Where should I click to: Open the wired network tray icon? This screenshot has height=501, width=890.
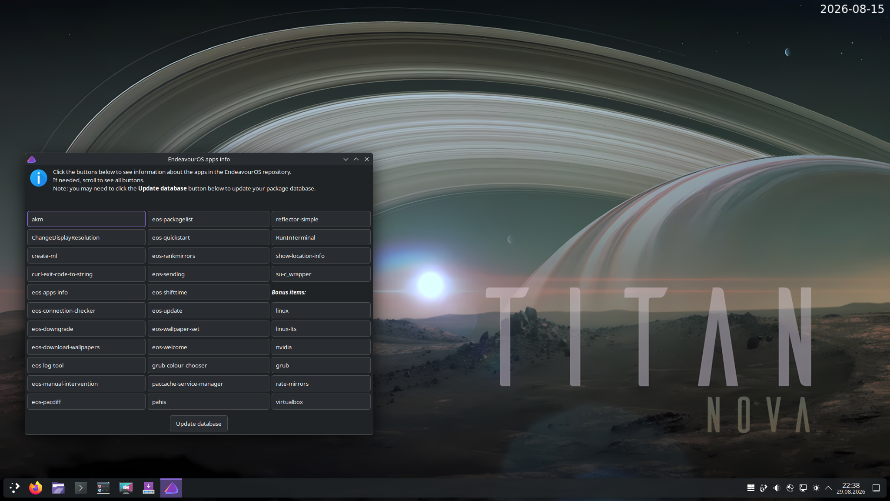pos(803,488)
